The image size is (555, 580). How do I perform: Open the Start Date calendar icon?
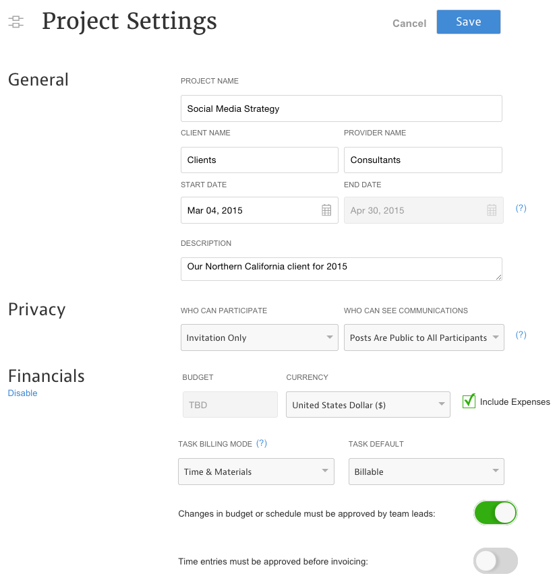click(326, 210)
